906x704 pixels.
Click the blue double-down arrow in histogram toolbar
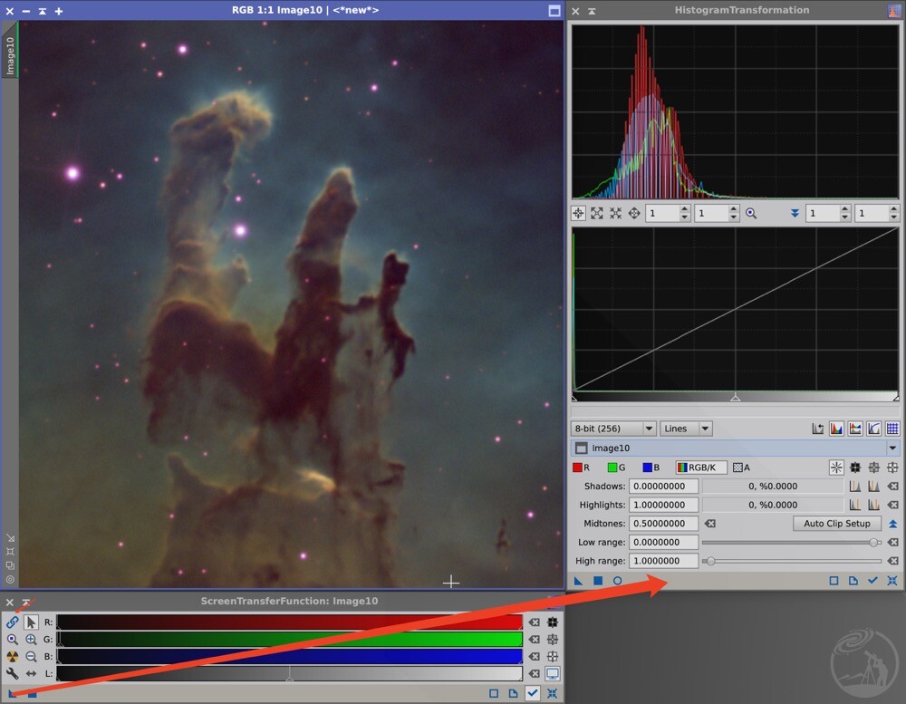(x=795, y=213)
